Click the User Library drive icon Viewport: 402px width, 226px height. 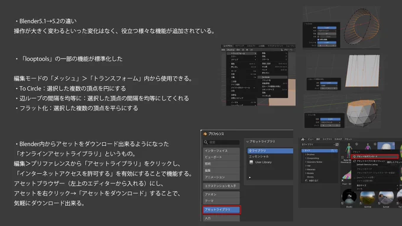pos(251,162)
